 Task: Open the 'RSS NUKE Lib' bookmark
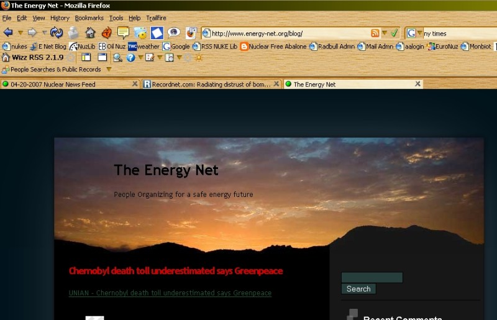pyautogui.click(x=215, y=47)
